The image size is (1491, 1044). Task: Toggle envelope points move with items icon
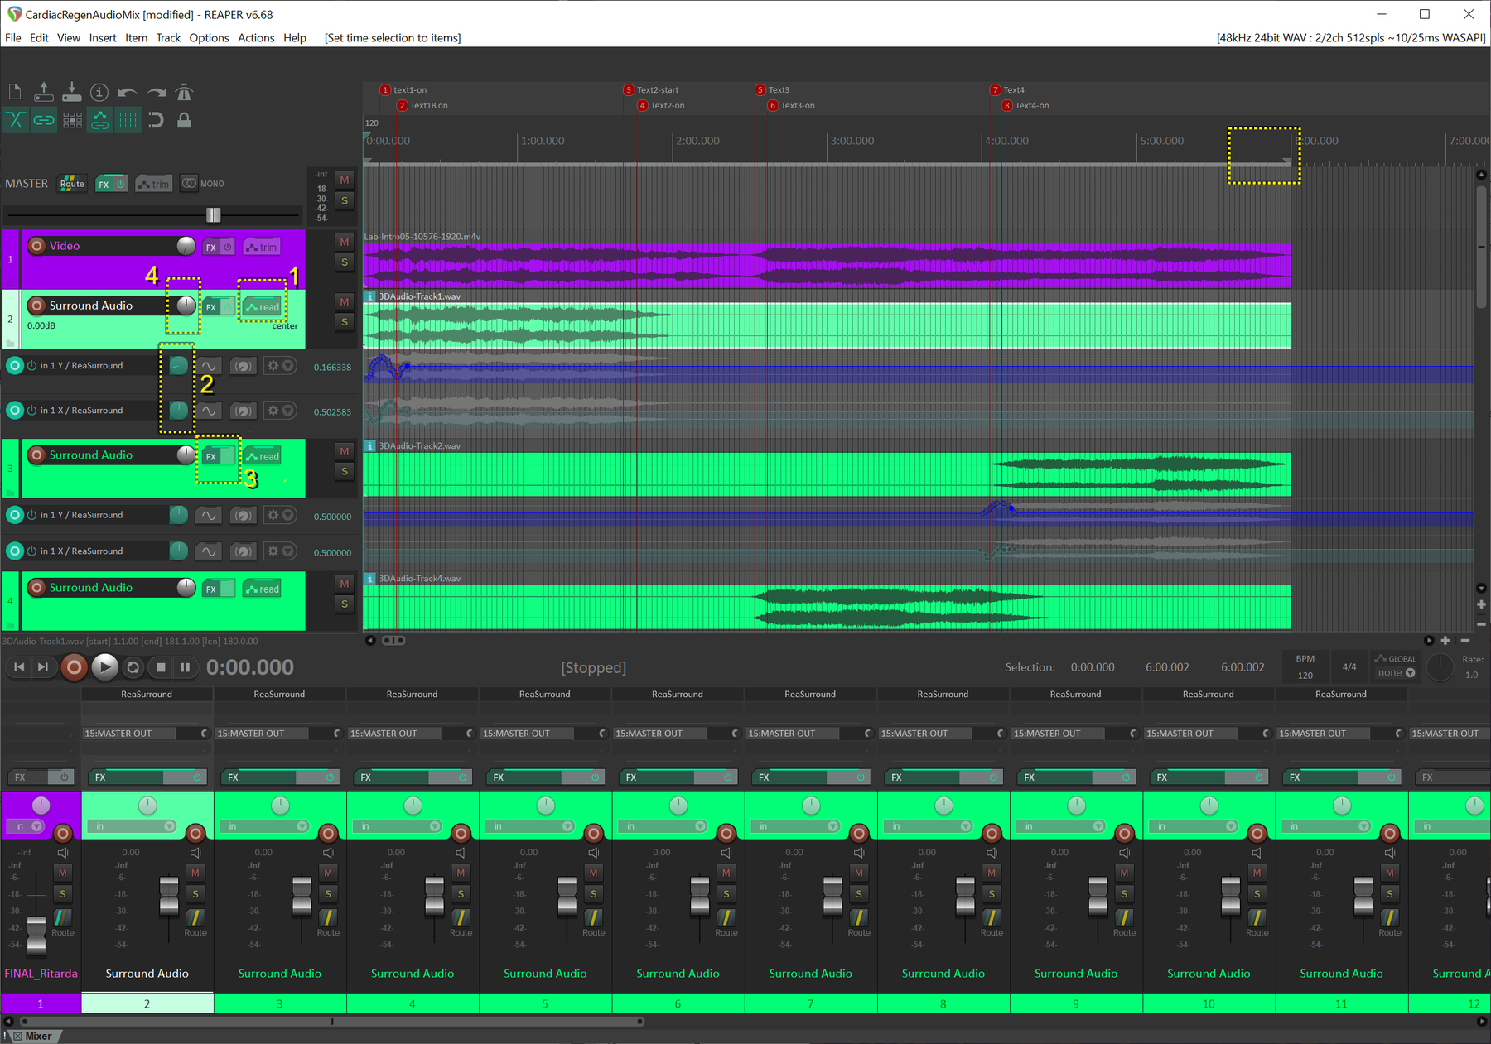pos(100,120)
